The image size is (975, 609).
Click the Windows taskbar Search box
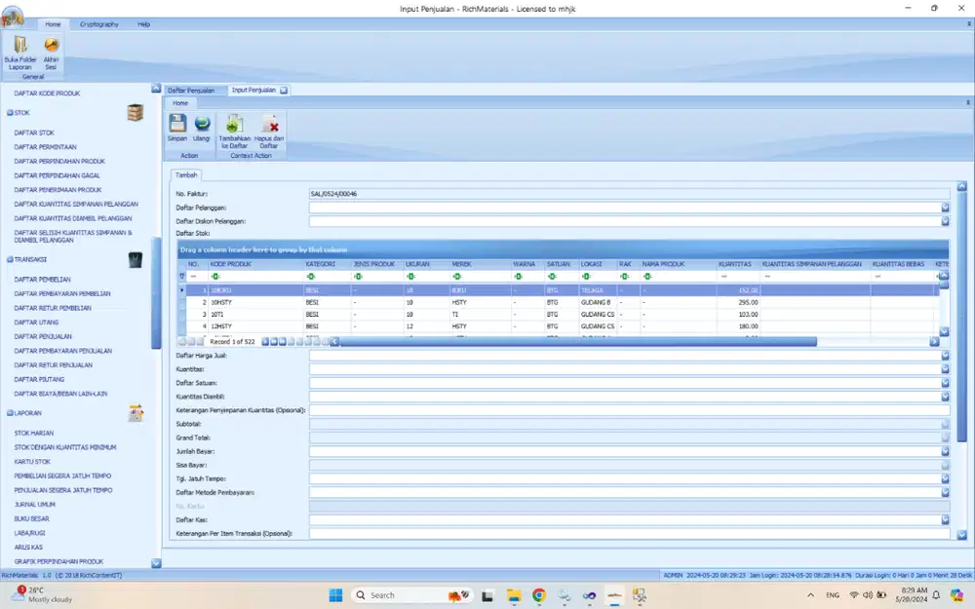pos(410,595)
